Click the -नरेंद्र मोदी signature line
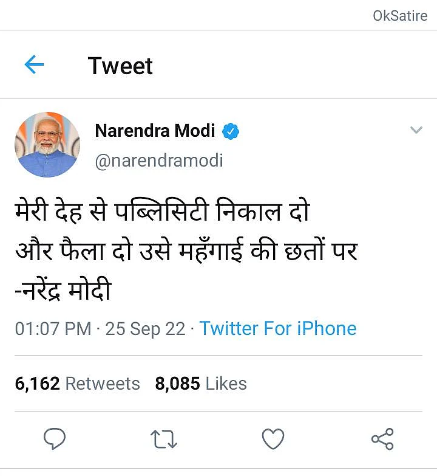This screenshot has width=437, height=476. [x=63, y=291]
